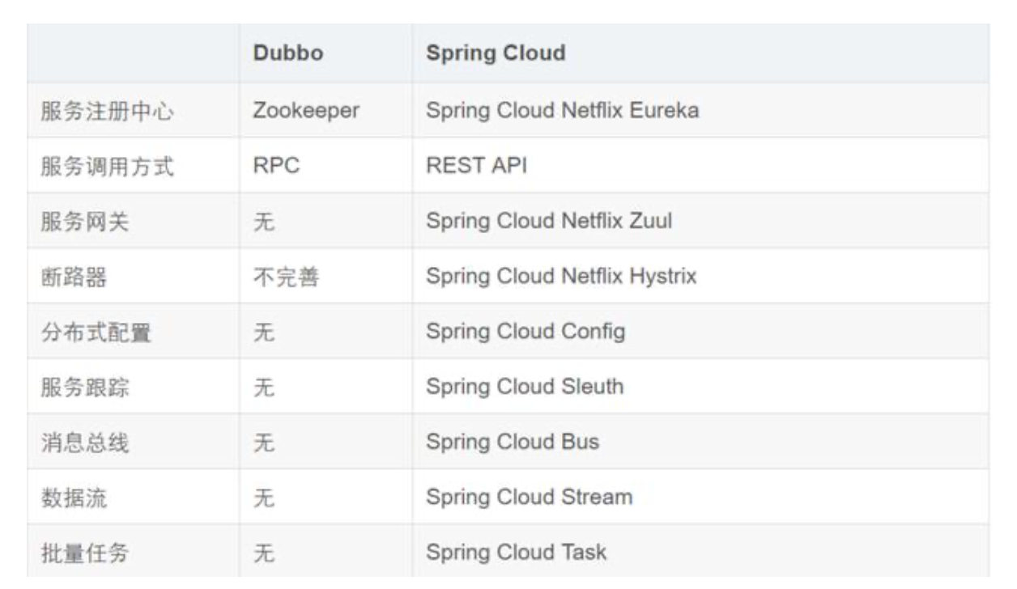Select Spring Cloud Netflix Eureka text

562,110
